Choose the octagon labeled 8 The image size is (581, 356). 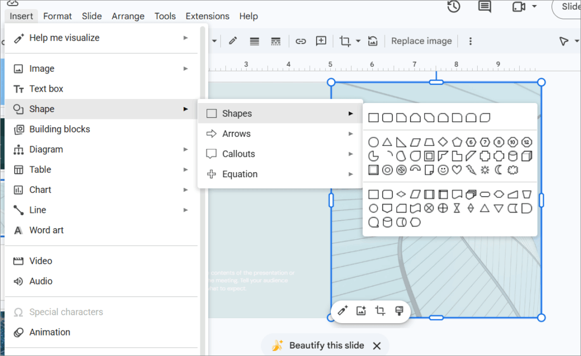point(499,142)
